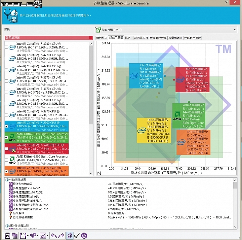Click the Intel logo of i7-4790K entry
The image size is (242, 240).
pyautogui.click(x=12, y=70)
